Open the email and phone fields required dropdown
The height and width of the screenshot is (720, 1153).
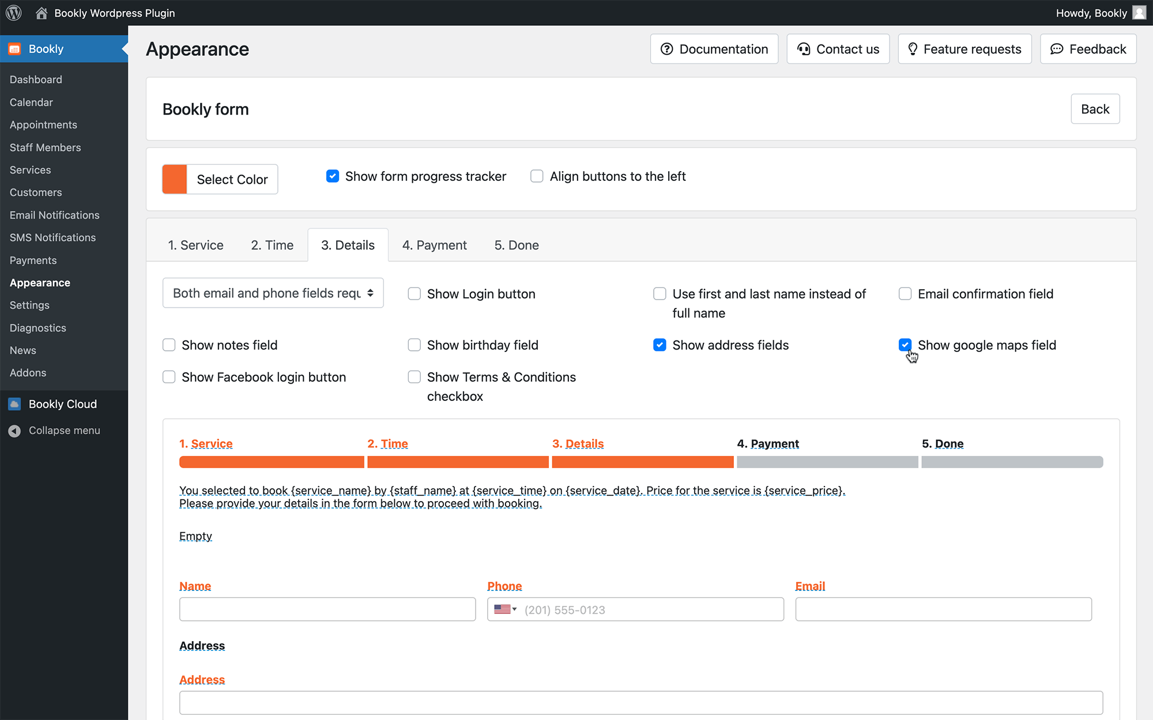pos(273,293)
